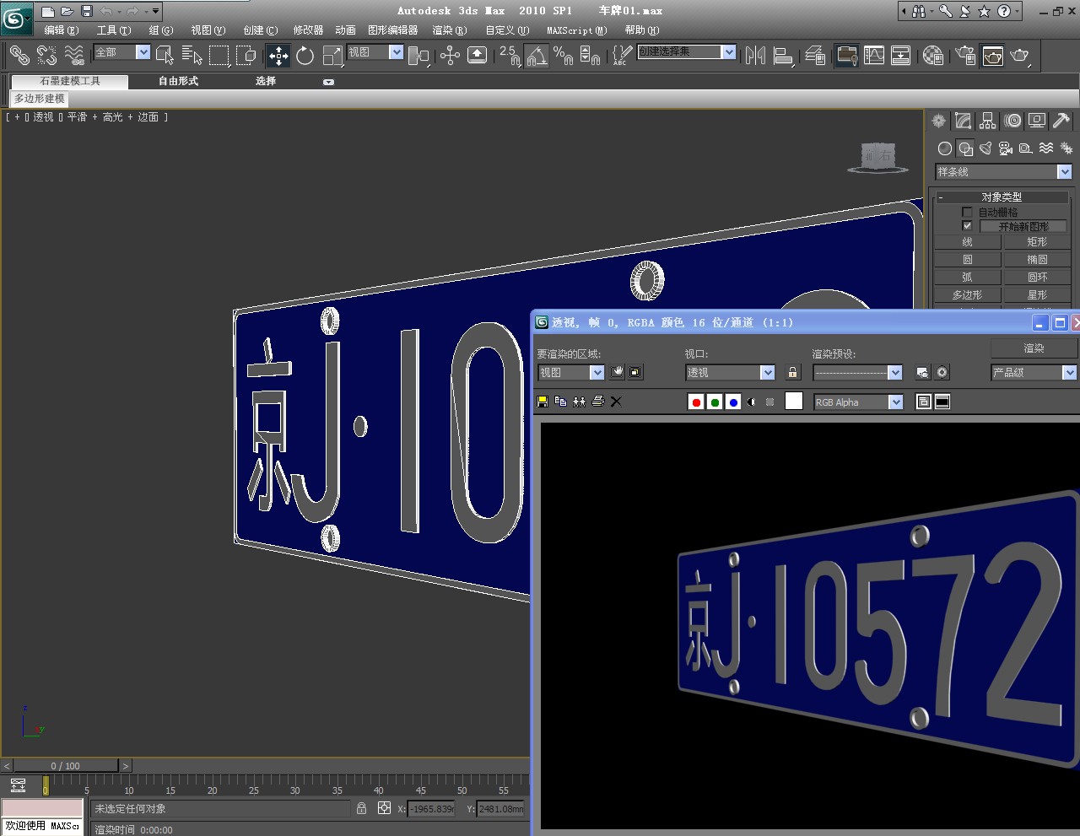Toggle the red channel display
The height and width of the screenshot is (836, 1080).
696,402
